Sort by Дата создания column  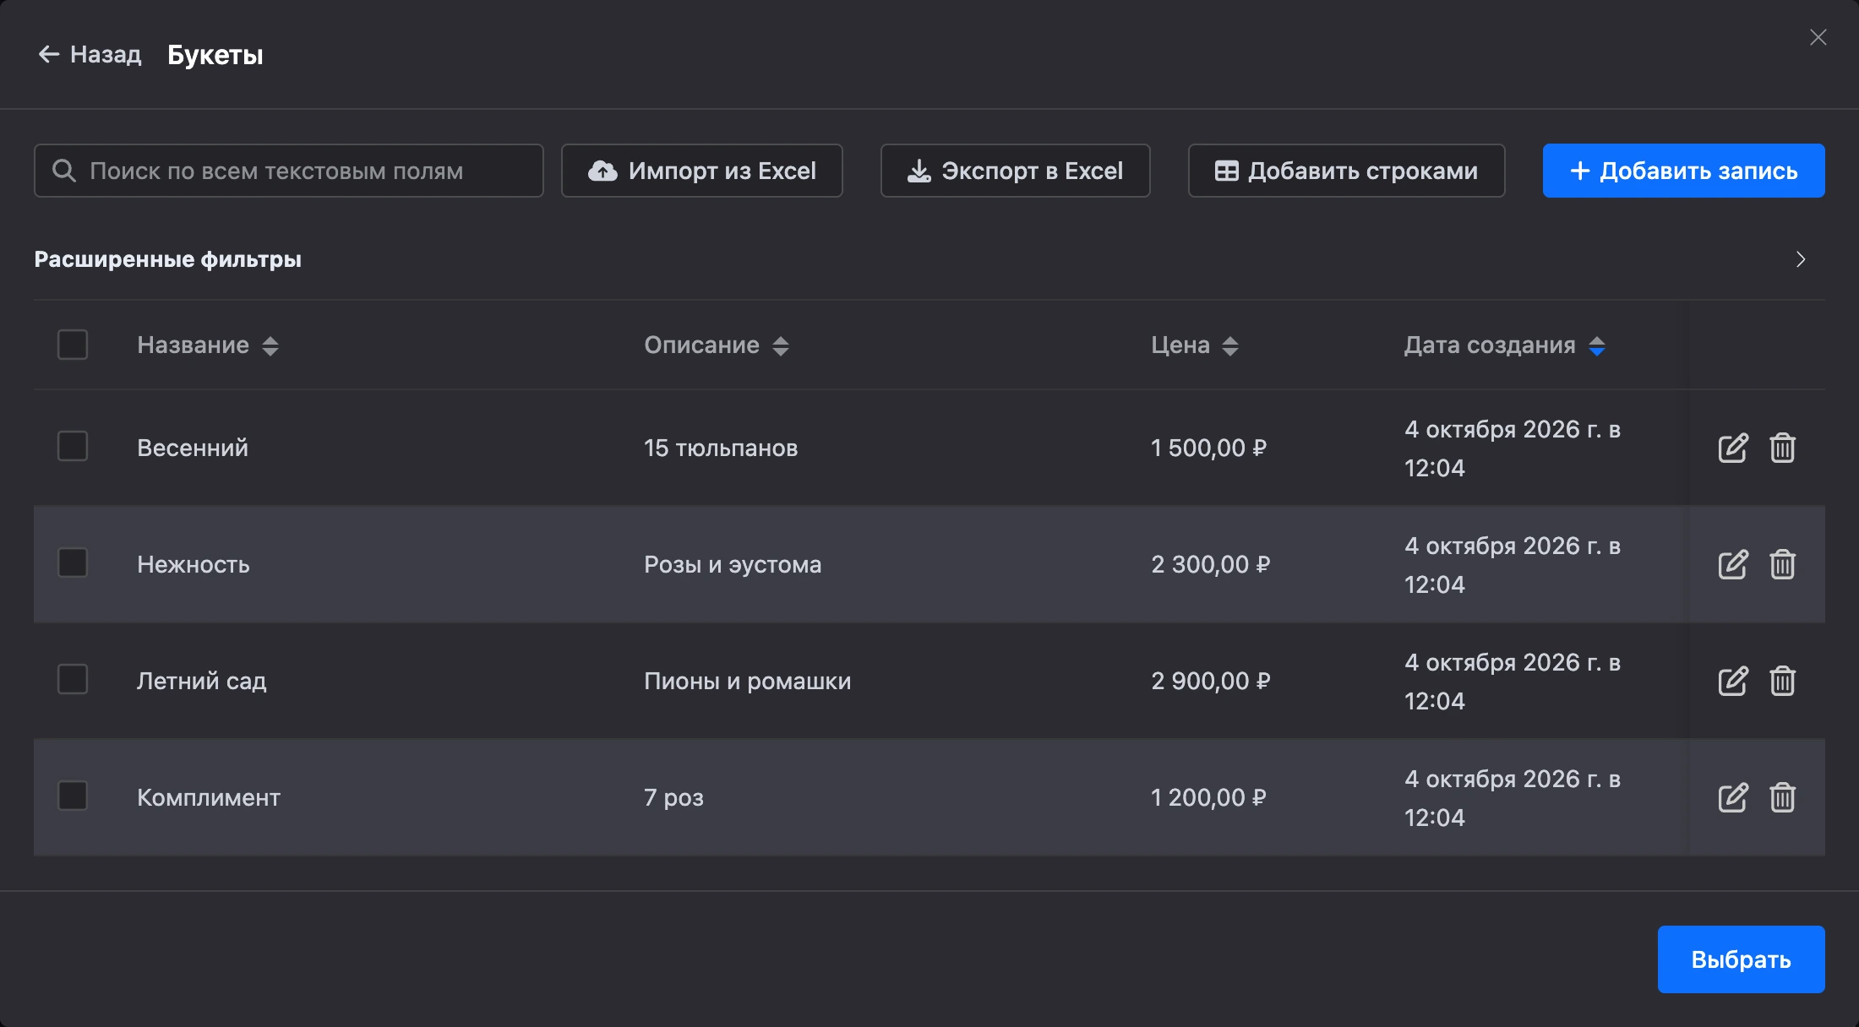1505,345
